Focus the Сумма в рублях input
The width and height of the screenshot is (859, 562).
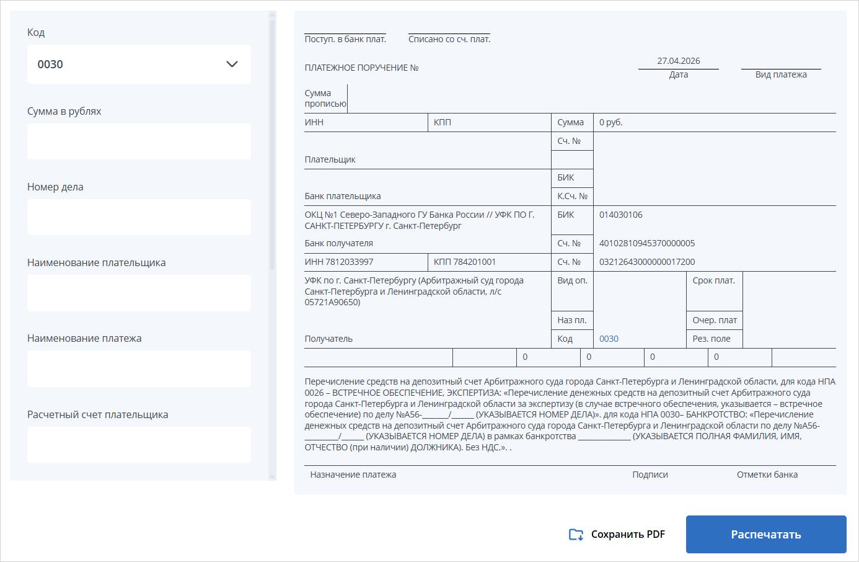coord(139,141)
